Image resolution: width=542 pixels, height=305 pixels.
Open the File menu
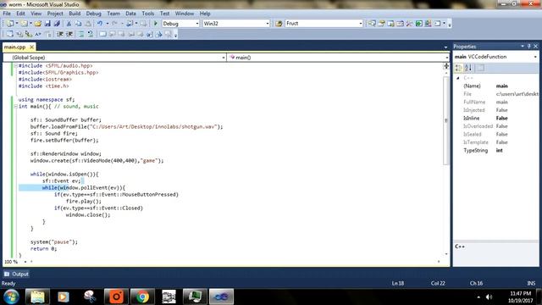pos(7,14)
